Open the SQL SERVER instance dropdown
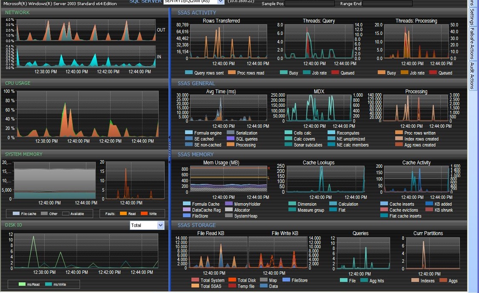 [x=221, y=2]
